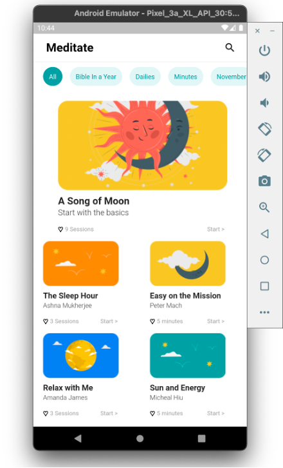Open search in the Meditate header
Image resolution: width=283 pixels, height=468 pixels.
pyautogui.click(x=230, y=48)
